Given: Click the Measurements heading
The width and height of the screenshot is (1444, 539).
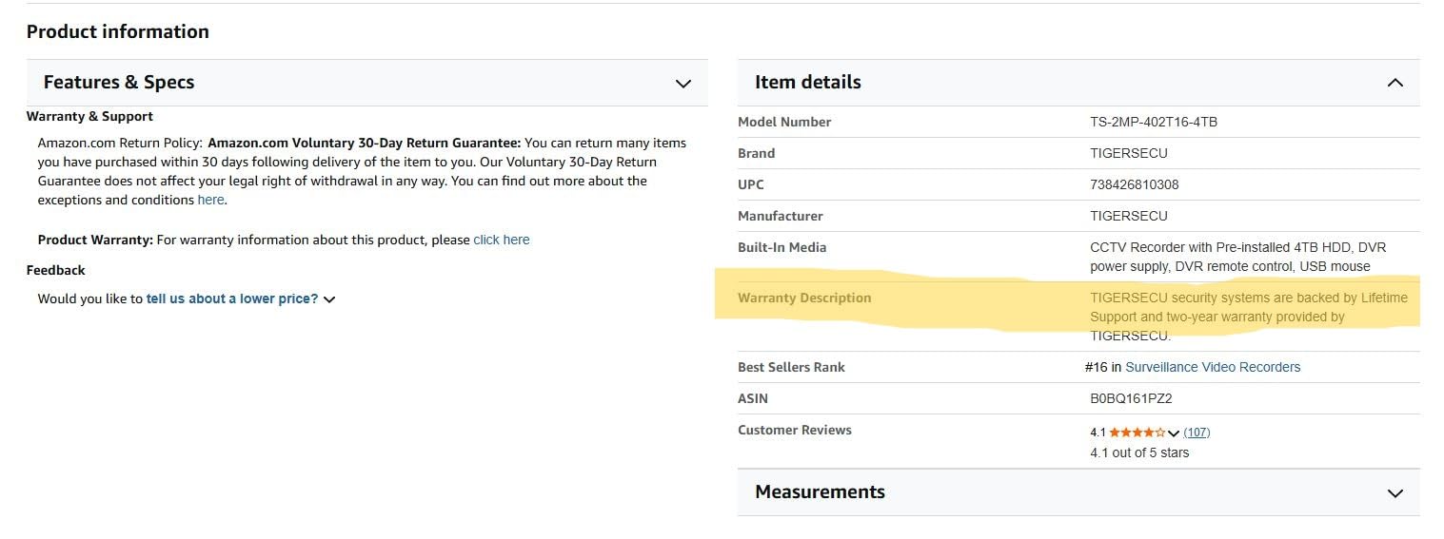Looking at the screenshot, I should point(820,492).
